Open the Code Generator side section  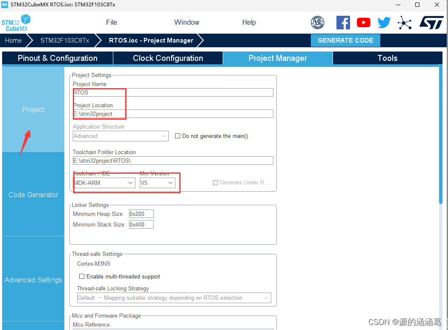pyautogui.click(x=33, y=195)
